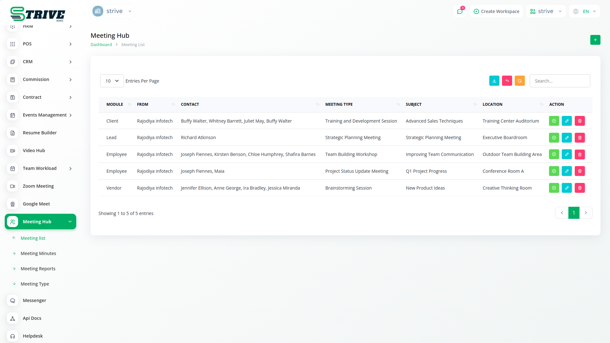
Task: Open the chat notifications icon
Action: tap(459, 11)
